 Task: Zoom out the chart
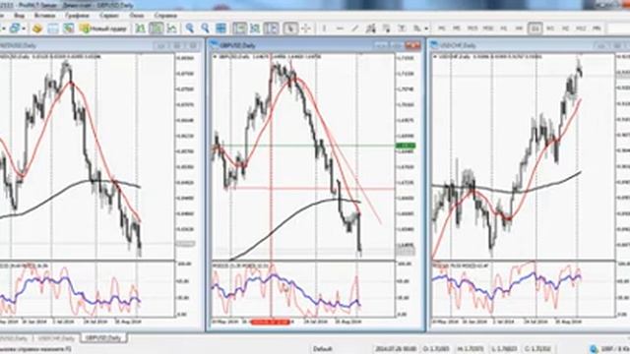coord(206,29)
